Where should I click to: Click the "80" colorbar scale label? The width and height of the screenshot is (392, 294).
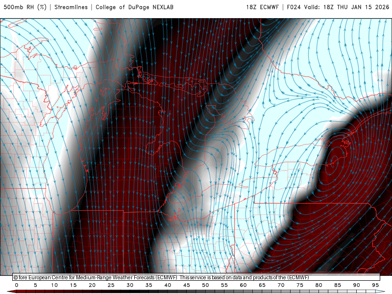click(318, 285)
